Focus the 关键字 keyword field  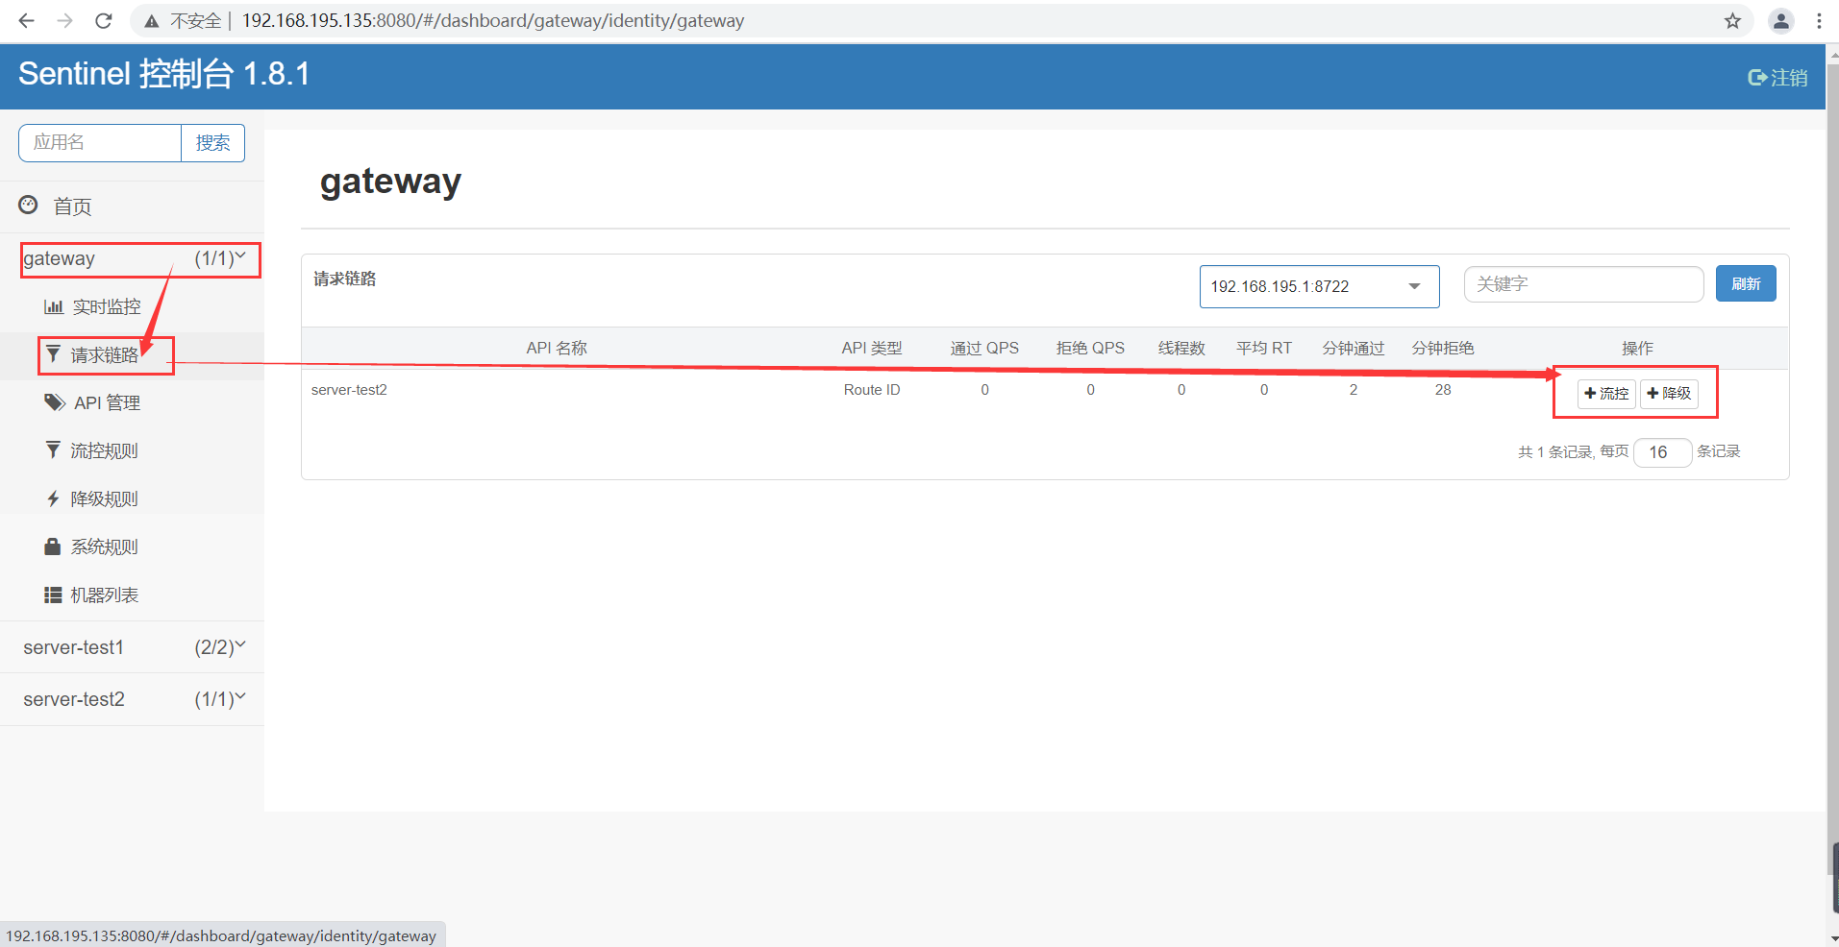(x=1583, y=284)
